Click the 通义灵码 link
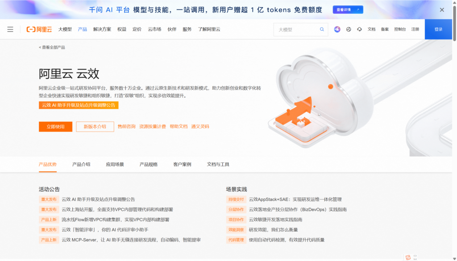Image resolution: width=457 pixels, height=261 pixels. [x=200, y=127]
